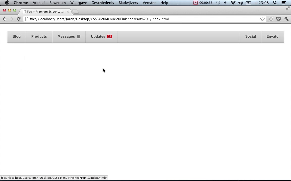Click the Messages count badge 4
This screenshot has width=291, height=181.
tap(79, 36)
